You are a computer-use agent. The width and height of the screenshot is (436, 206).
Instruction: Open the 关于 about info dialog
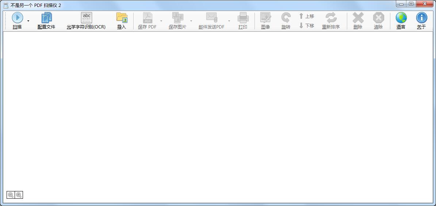point(421,21)
